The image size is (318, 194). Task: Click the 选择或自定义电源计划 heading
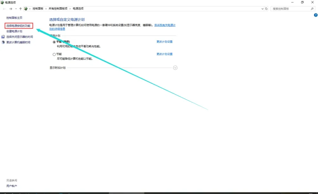click(x=67, y=19)
